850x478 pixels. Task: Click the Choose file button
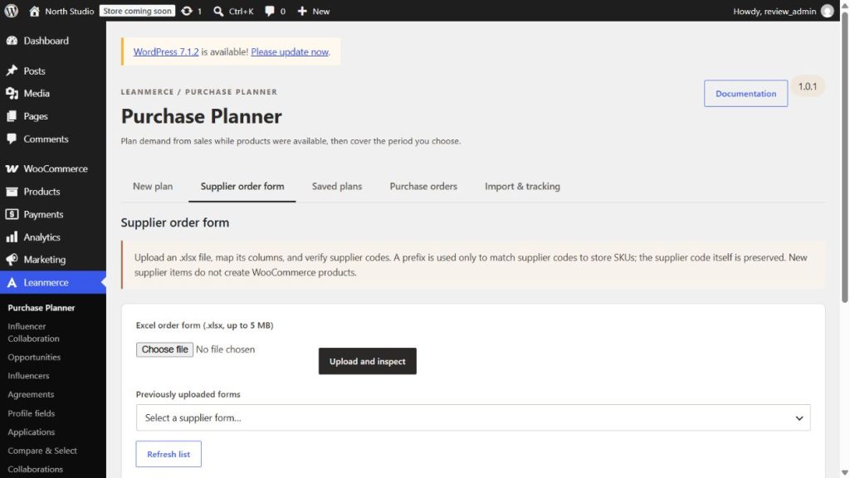point(164,349)
